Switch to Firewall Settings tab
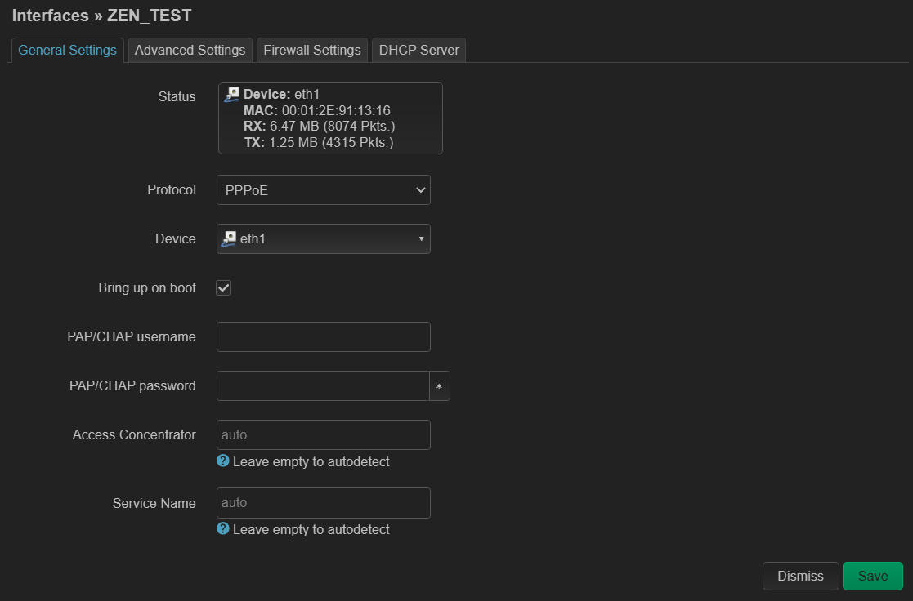This screenshot has height=601, width=913. pyautogui.click(x=312, y=50)
